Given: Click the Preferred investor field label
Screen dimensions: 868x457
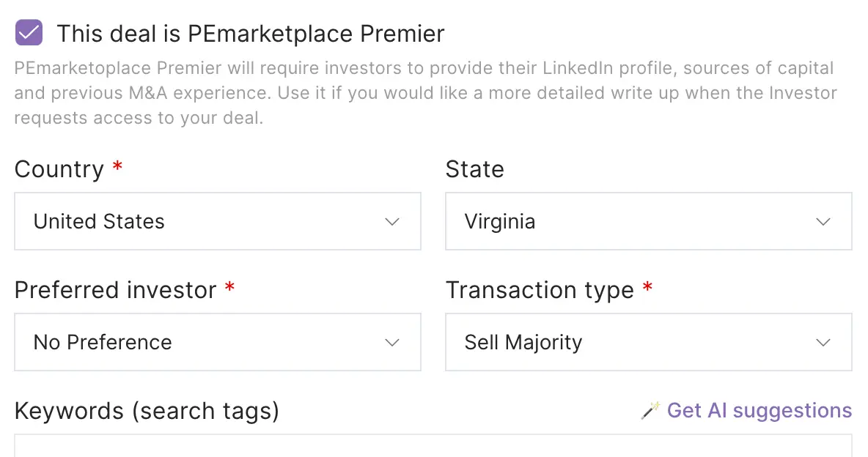Looking at the screenshot, I should pos(115,290).
